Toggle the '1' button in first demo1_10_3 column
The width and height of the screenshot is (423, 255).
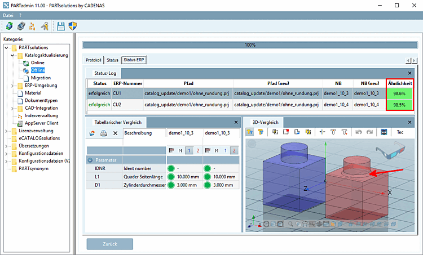189,150
